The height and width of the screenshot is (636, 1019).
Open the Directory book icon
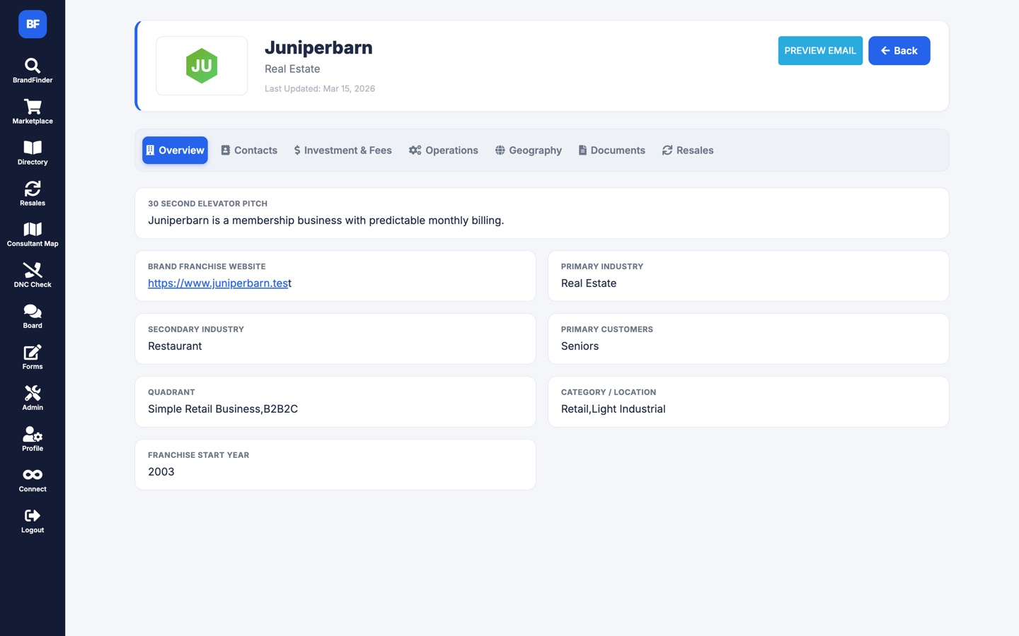33,153
